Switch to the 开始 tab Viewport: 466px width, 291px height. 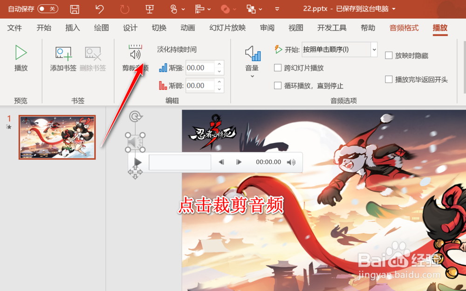tap(44, 28)
